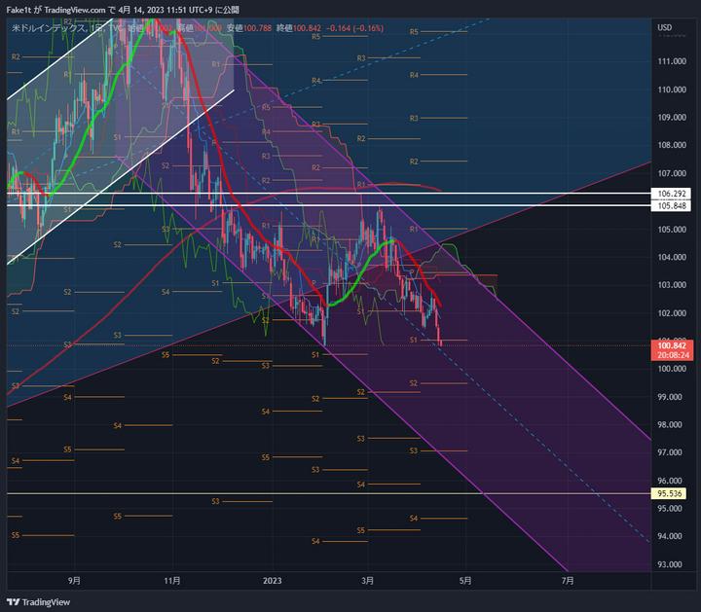The width and height of the screenshot is (701, 612).
Task: Open the USD currency selector
Action: (665, 27)
